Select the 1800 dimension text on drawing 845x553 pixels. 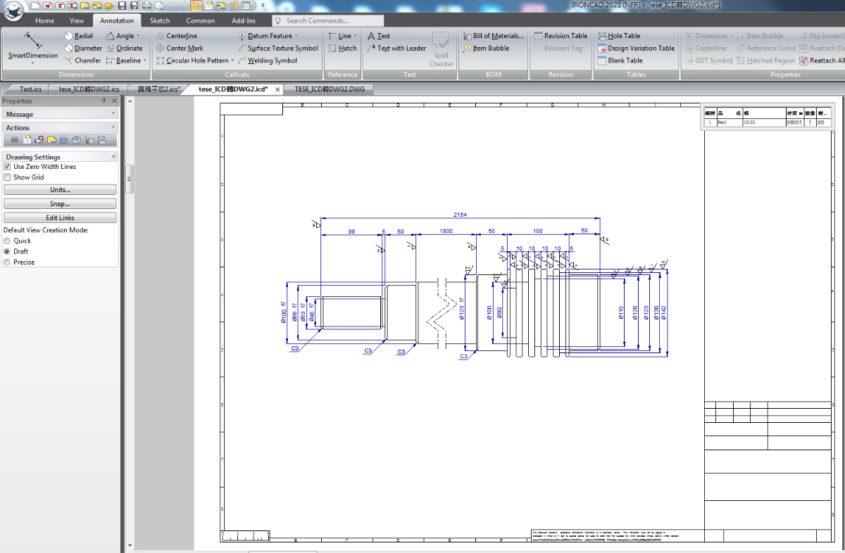(446, 231)
